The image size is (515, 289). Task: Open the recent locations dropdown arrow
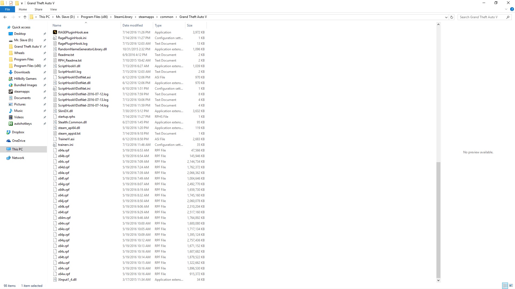[x=19, y=17]
